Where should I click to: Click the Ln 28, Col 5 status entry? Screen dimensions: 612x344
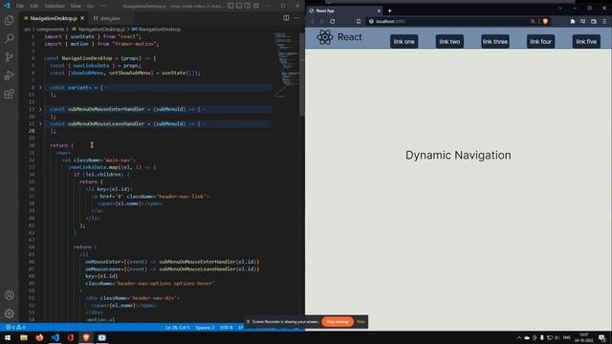click(178, 327)
